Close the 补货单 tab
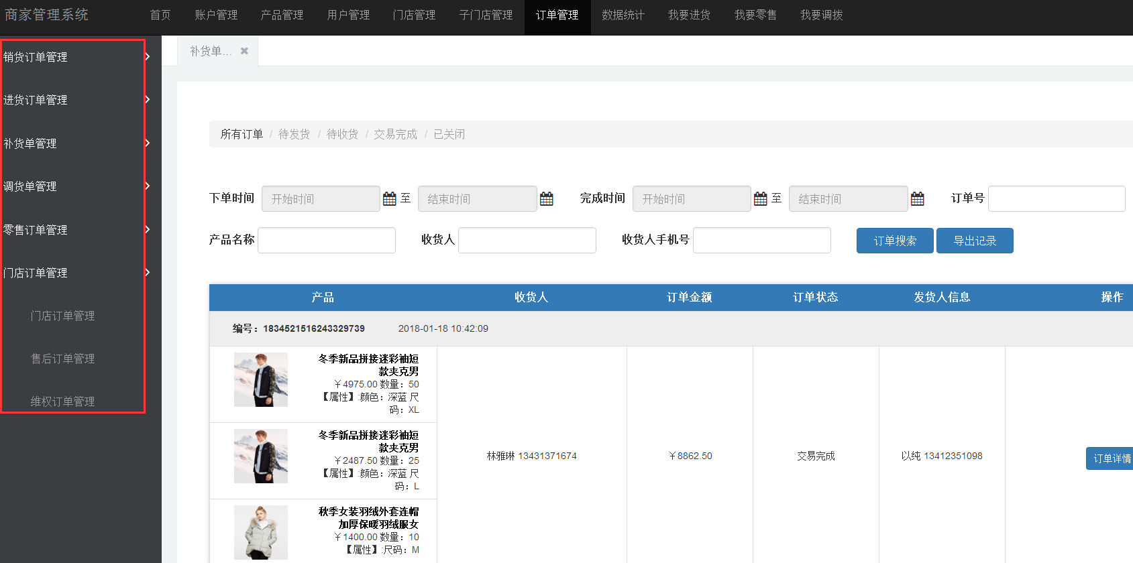Viewport: 1133px width, 563px height. (244, 51)
